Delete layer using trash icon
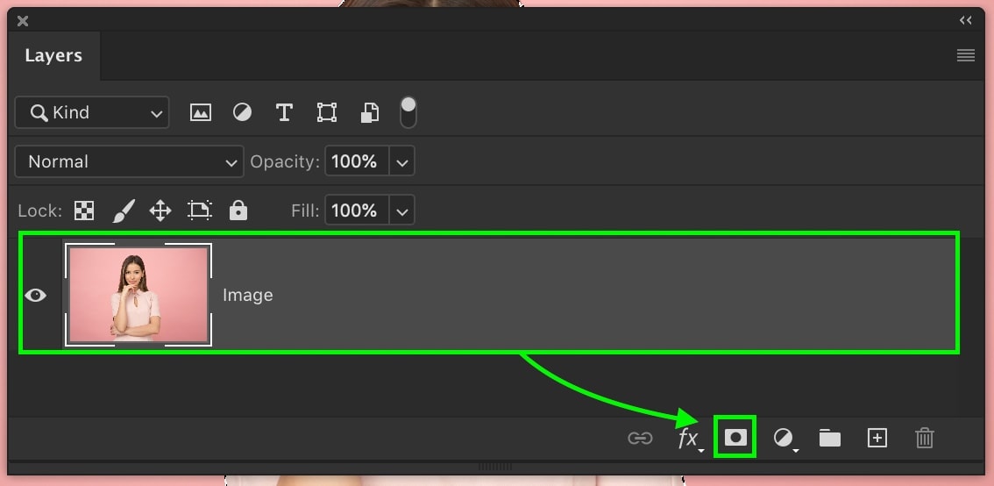Image resolution: width=994 pixels, height=486 pixels. (924, 438)
